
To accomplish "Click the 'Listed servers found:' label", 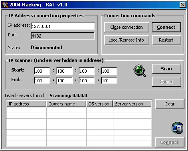I will (25, 95).
